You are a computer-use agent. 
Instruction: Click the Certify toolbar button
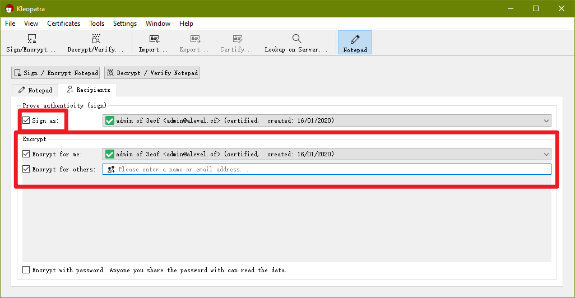pos(237,43)
